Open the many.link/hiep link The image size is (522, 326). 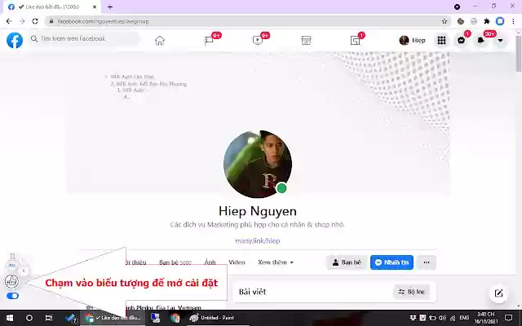click(x=258, y=241)
